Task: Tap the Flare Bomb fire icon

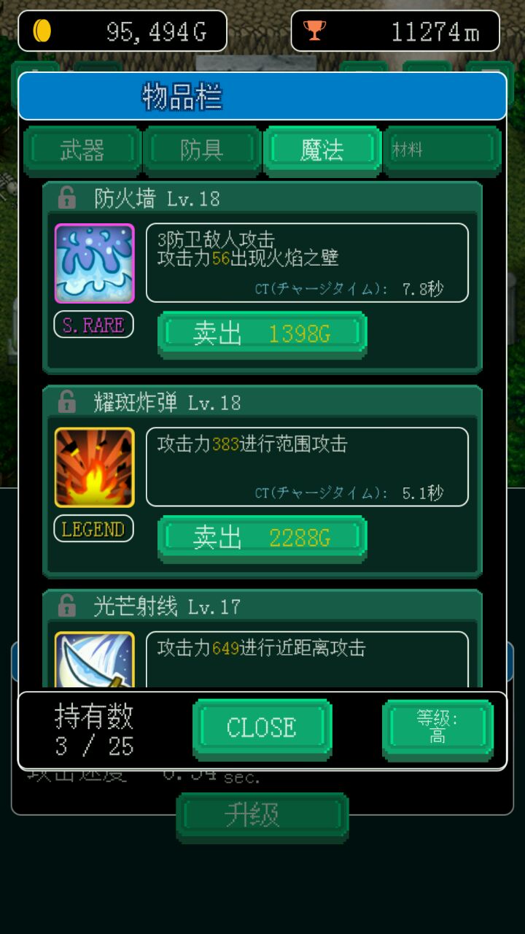Action: [95, 468]
